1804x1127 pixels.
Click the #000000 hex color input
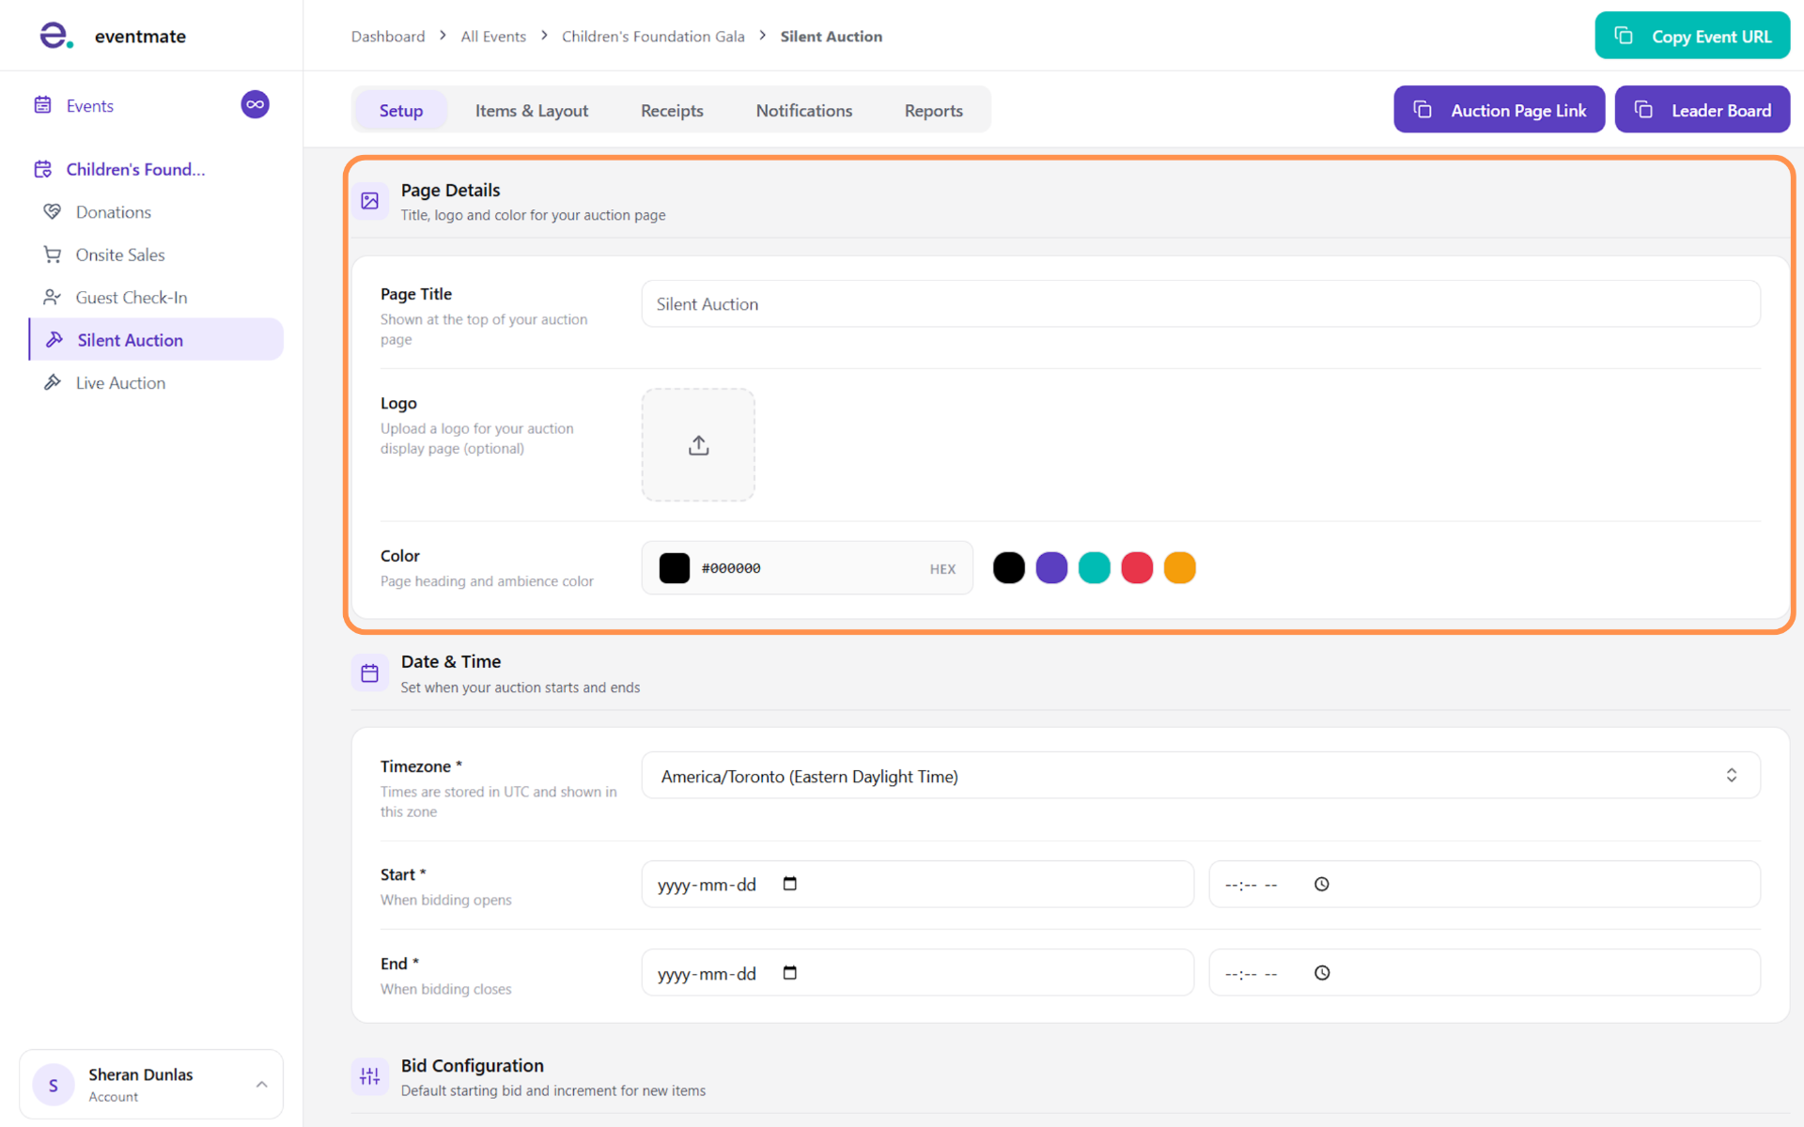coord(808,567)
